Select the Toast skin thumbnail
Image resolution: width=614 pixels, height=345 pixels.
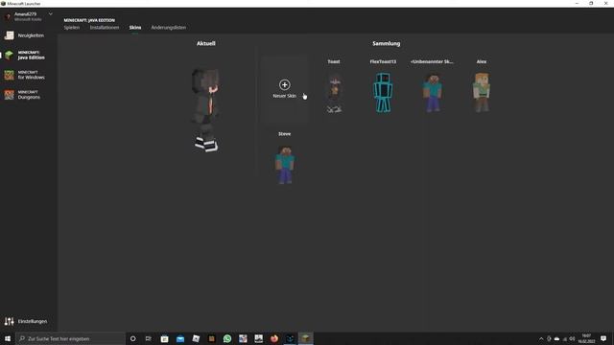[334, 93]
